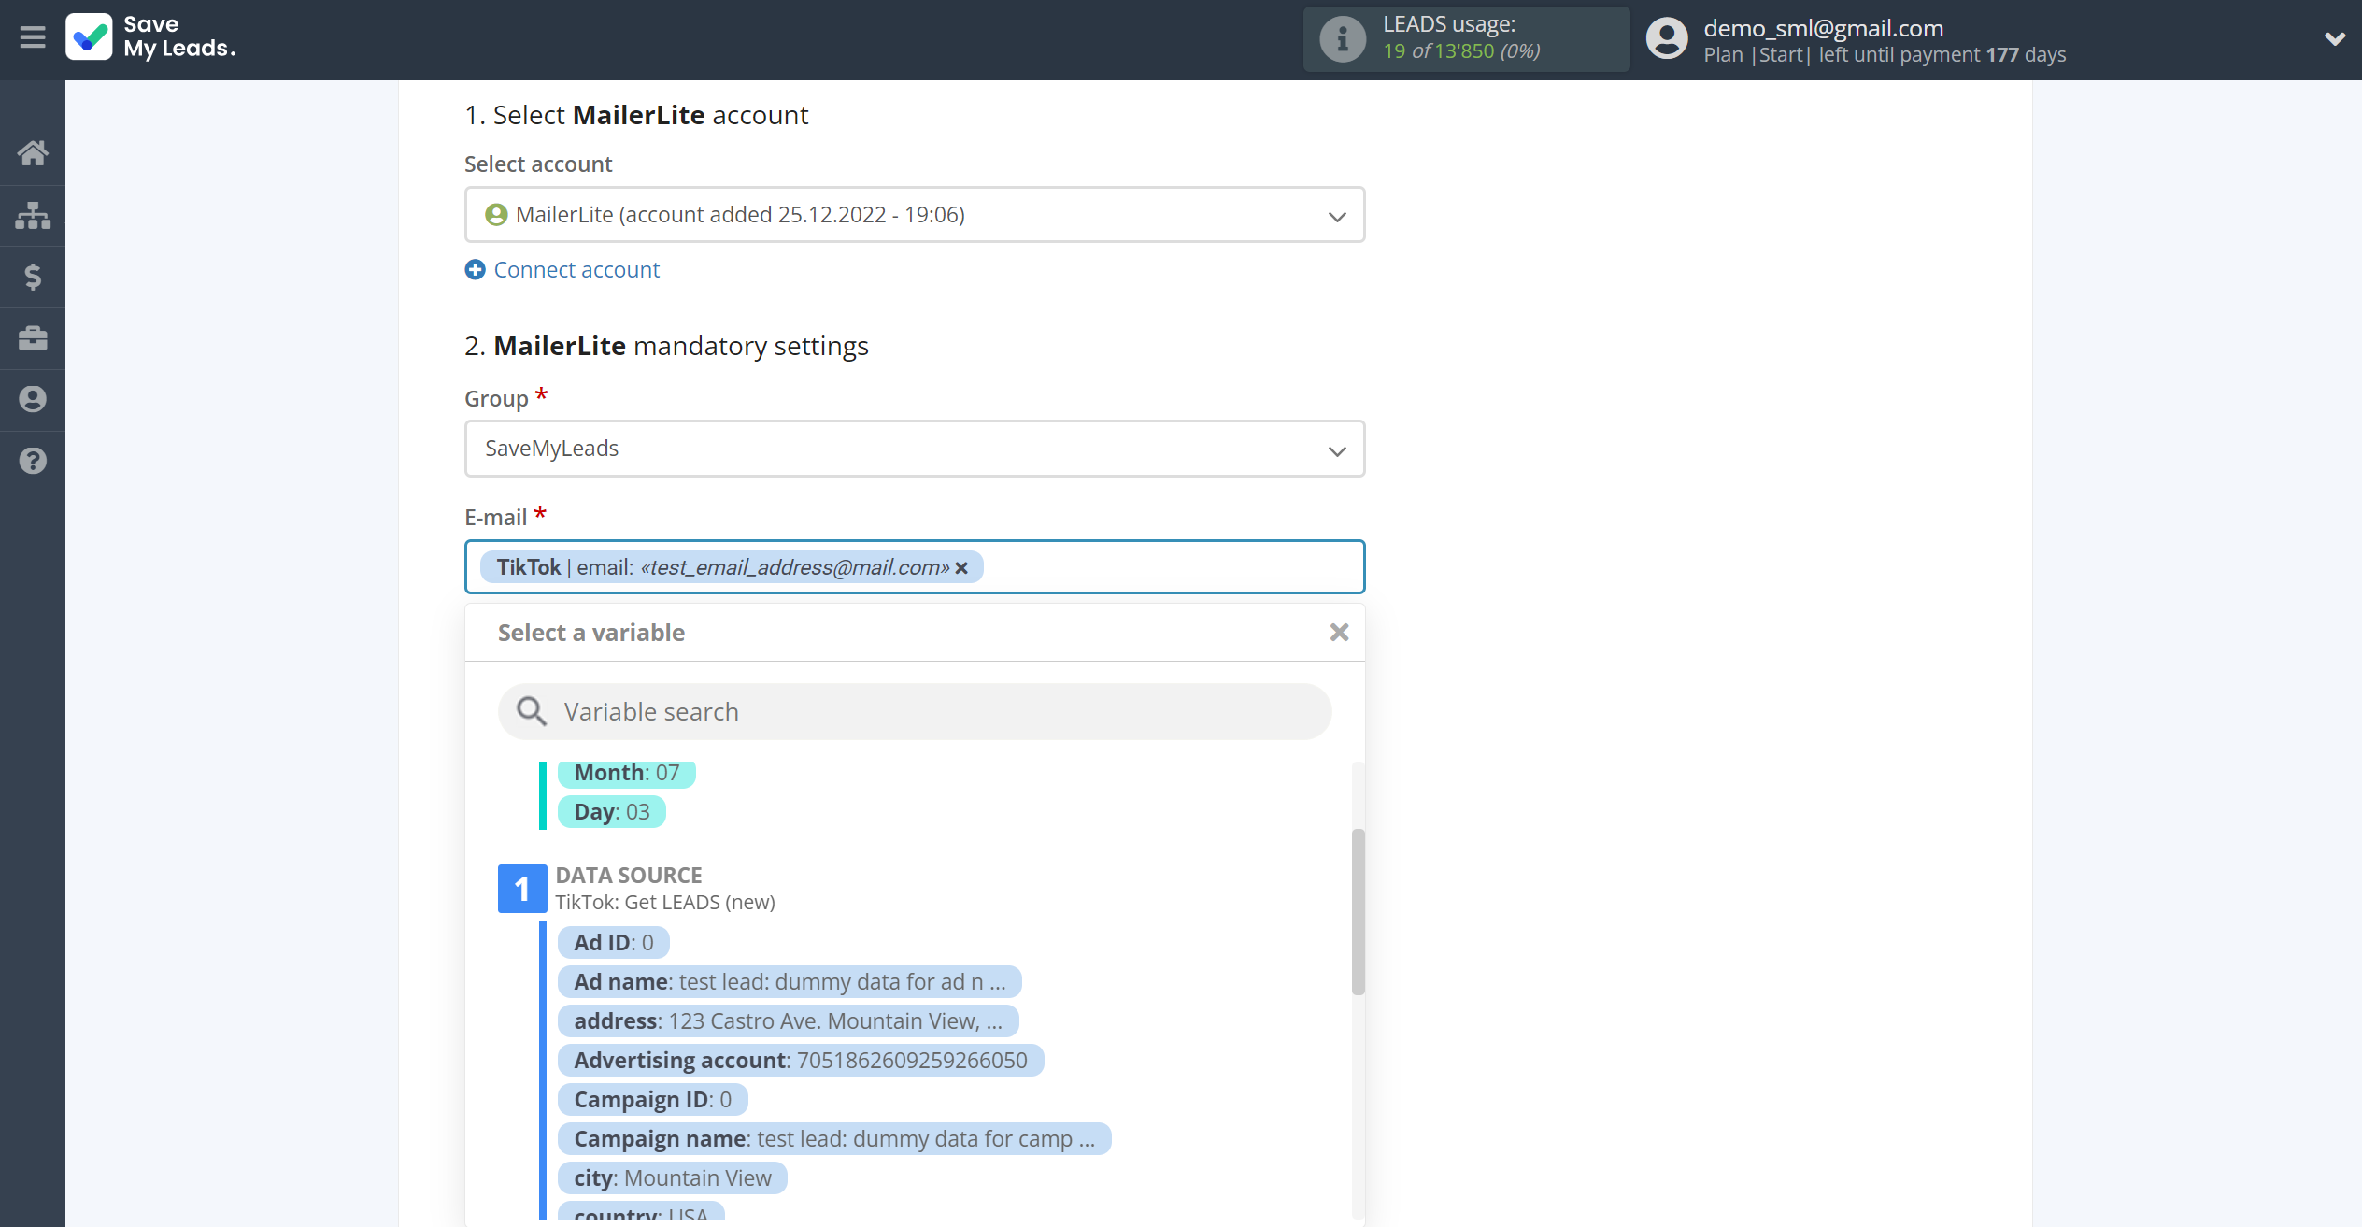Go to the home dashboard icon
The width and height of the screenshot is (2362, 1227).
click(x=33, y=153)
